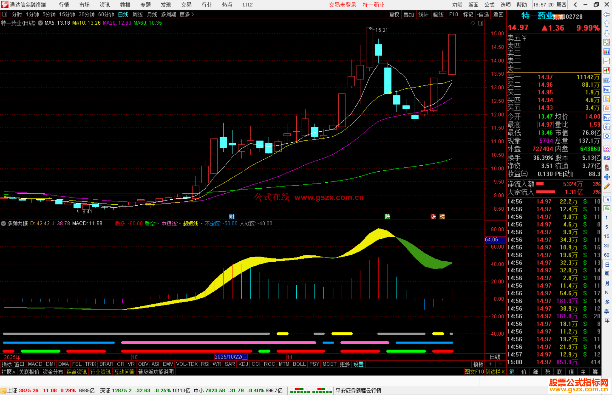Select the MACD indicator tab
612x395 pixels.
(35, 364)
